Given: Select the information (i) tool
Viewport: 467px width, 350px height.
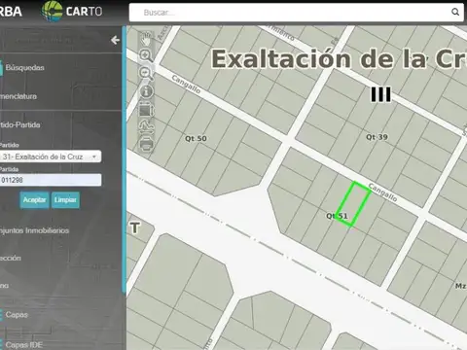Looking at the screenshot, I should click(x=147, y=91).
